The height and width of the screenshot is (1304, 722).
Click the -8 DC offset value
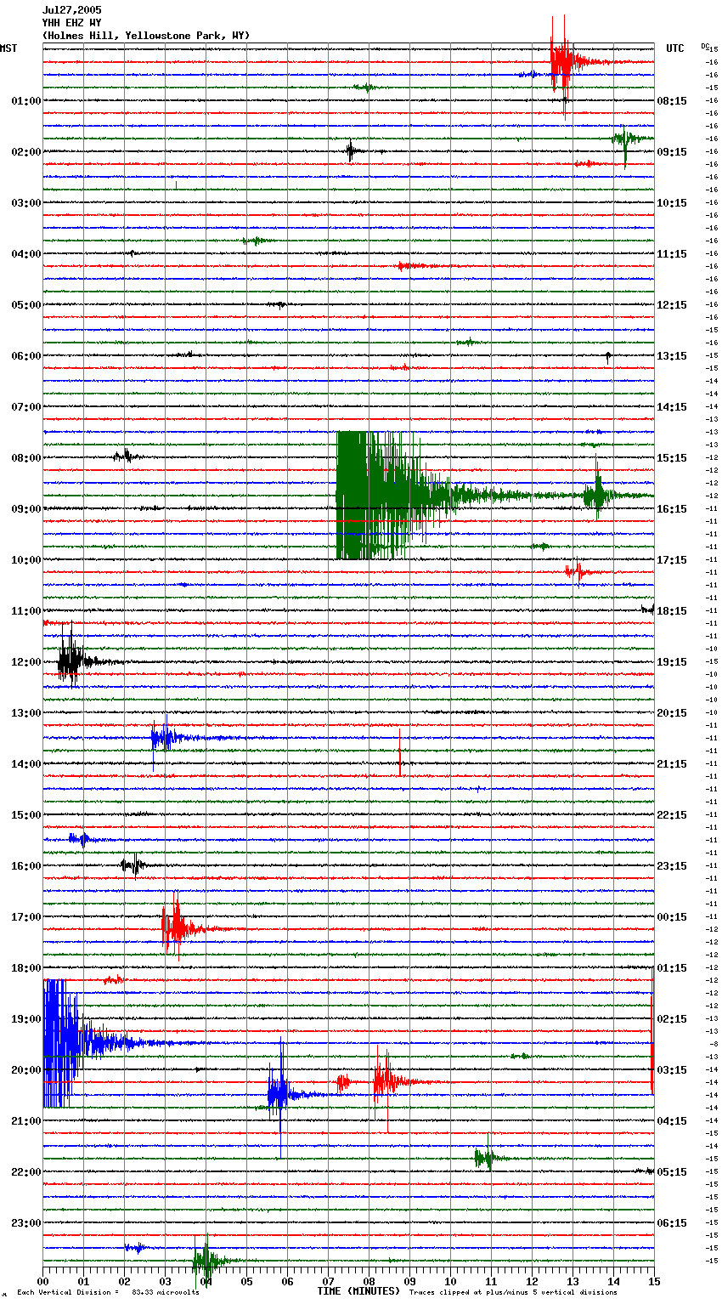714,1045
